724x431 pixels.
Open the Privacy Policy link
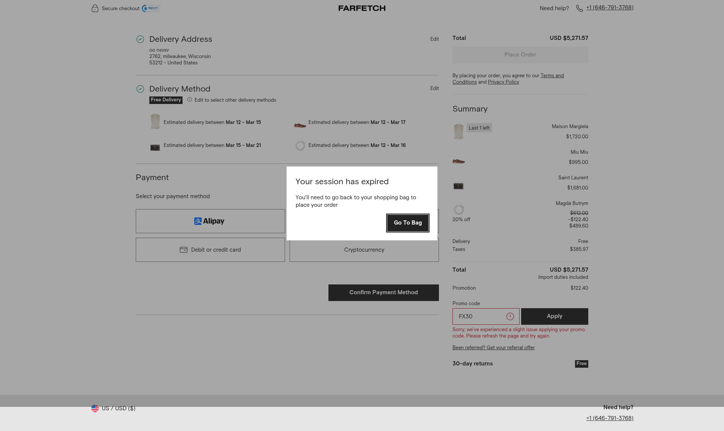click(503, 82)
